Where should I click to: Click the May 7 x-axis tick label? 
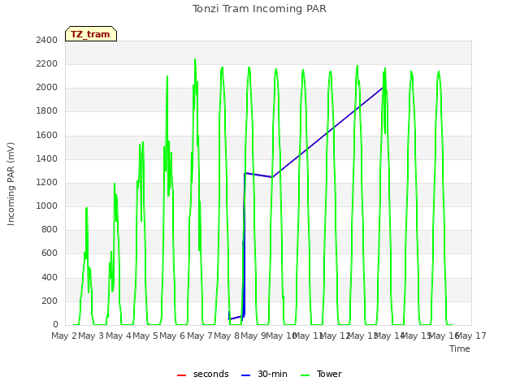200,336
